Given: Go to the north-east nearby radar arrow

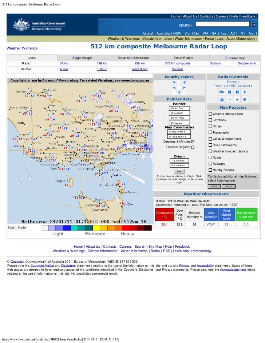Looking at the screenshot, I should point(185,83).
